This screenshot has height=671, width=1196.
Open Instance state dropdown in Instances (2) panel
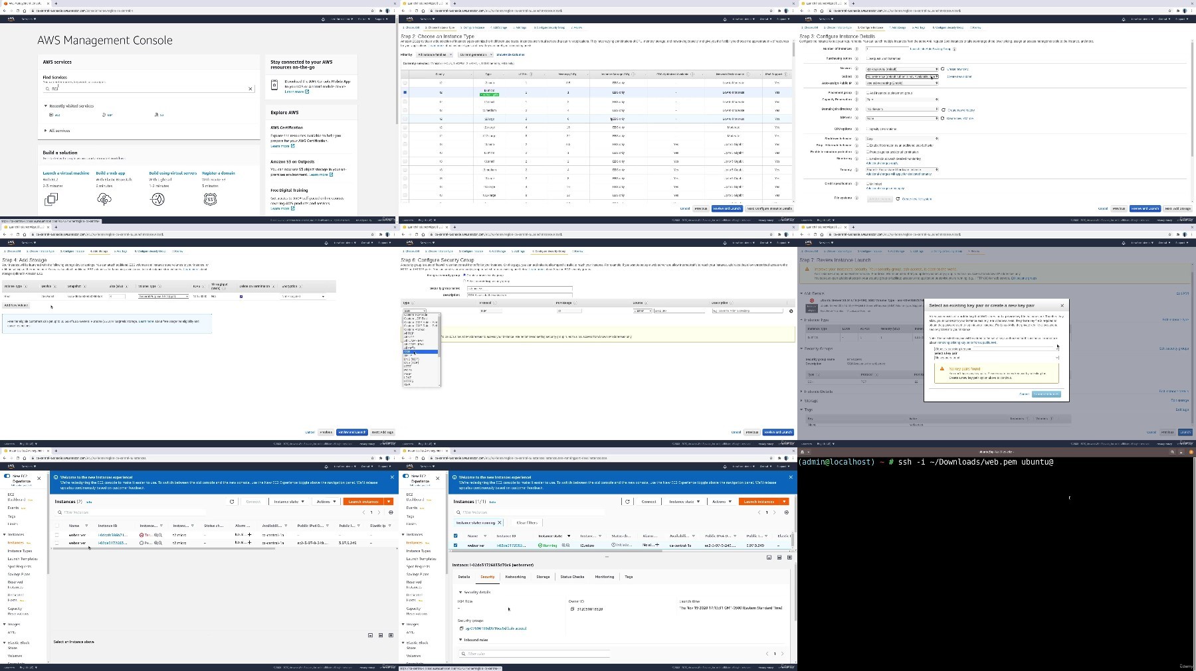tap(288, 502)
